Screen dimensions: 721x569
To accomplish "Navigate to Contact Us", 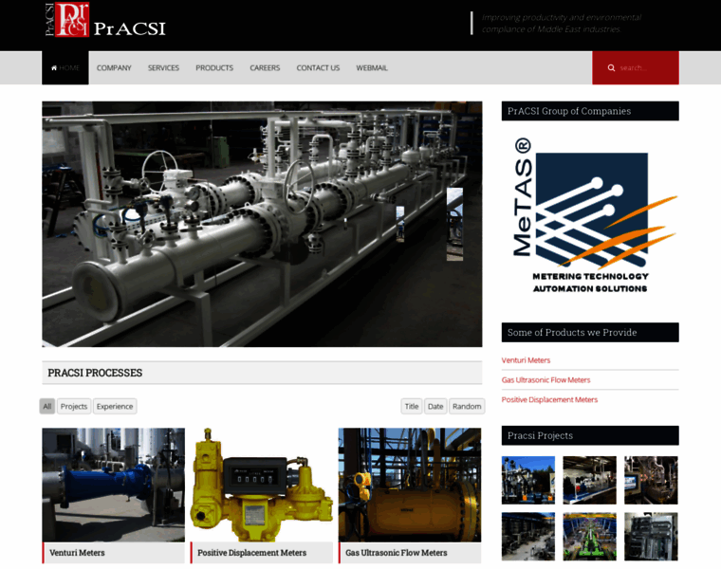I will pyautogui.click(x=318, y=68).
